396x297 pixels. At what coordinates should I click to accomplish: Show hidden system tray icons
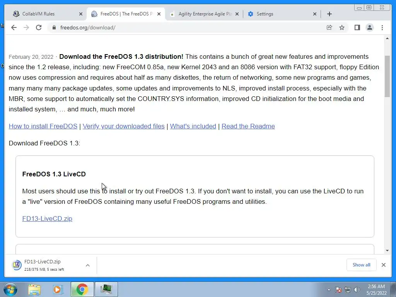[329, 290]
